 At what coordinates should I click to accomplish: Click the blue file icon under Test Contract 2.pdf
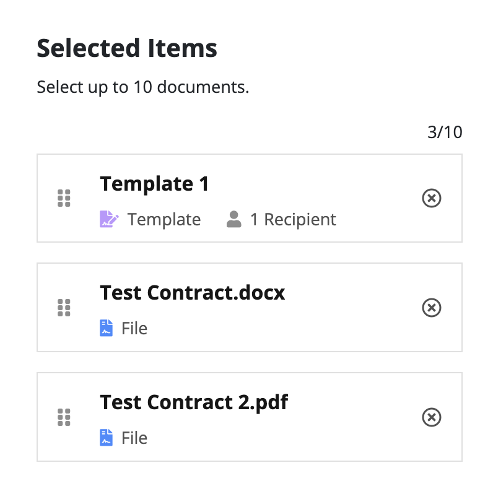(107, 438)
